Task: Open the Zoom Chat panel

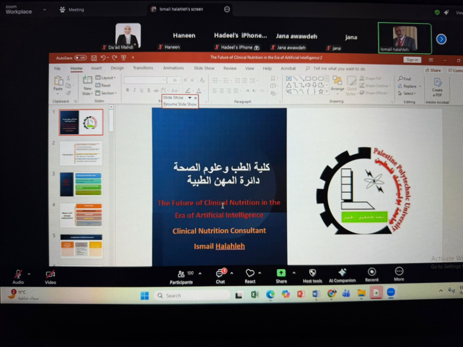Action: pyautogui.click(x=220, y=274)
